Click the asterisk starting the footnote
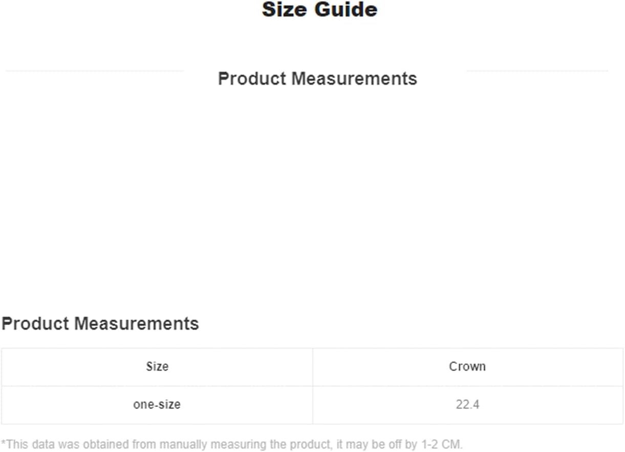Viewport: 625px width, 452px height. pos(4,443)
